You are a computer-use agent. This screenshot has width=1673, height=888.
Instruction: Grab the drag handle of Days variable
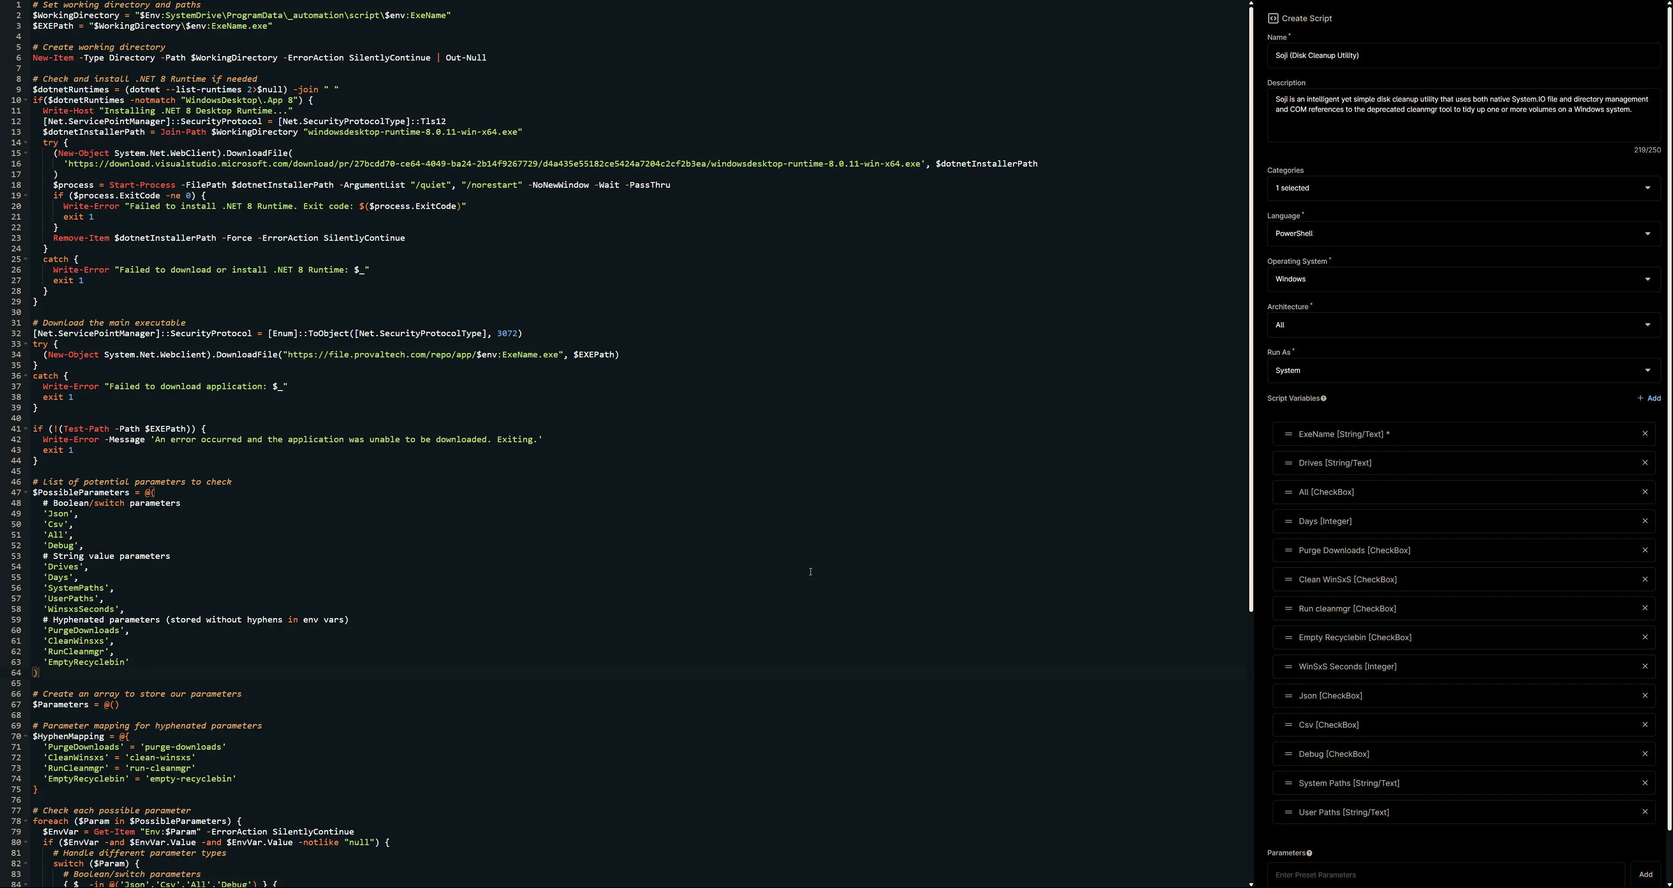point(1288,521)
